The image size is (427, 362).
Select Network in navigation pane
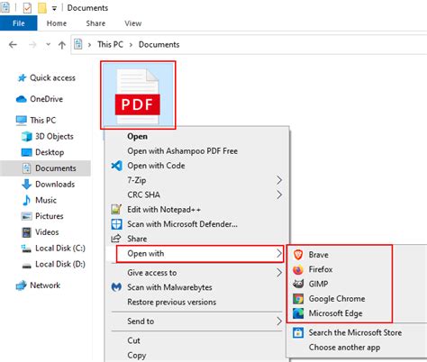pyautogui.click(x=45, y=285)
